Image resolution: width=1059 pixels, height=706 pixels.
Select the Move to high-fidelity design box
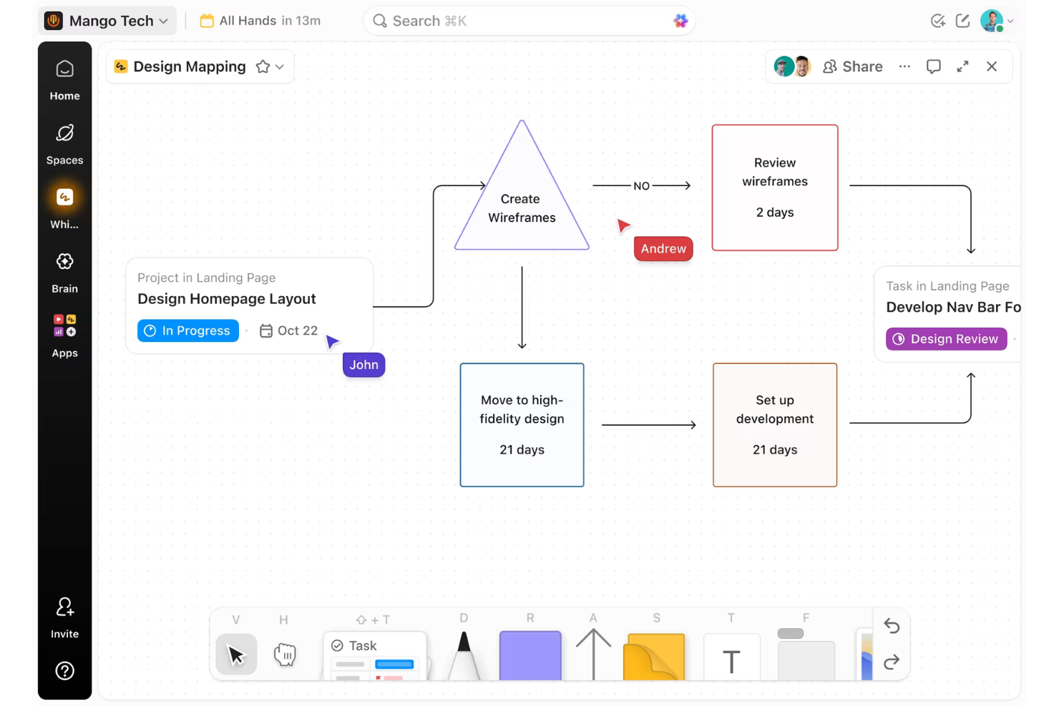pyautogui.click(x=522, y=425)
